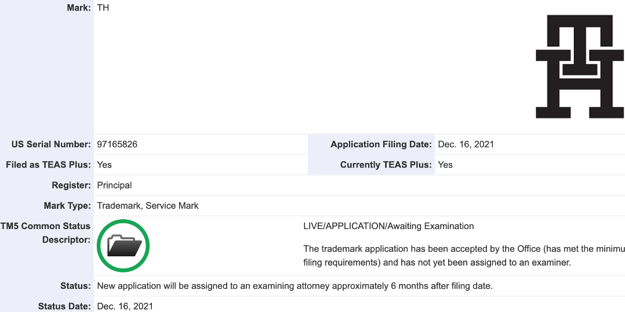Select the serial number 97165826
625x312 pixels.
tap(117, 144)
